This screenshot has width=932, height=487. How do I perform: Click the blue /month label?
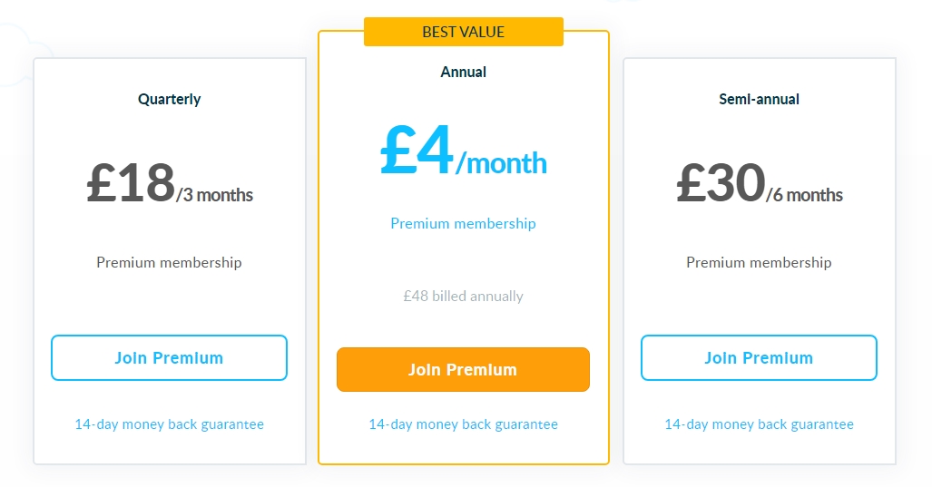point(501,163)
